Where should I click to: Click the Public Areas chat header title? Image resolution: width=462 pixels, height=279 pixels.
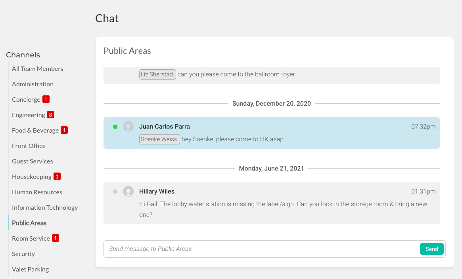pyautogui.click(x=127, y=51)
